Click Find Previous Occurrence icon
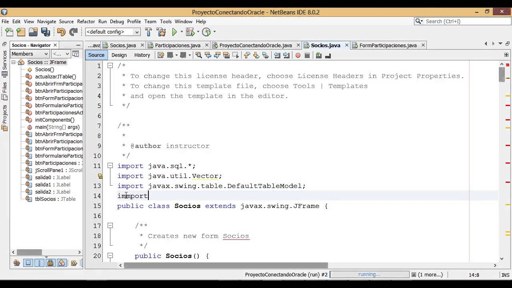Viewport: 512px width, 288px height. point(208,55)
